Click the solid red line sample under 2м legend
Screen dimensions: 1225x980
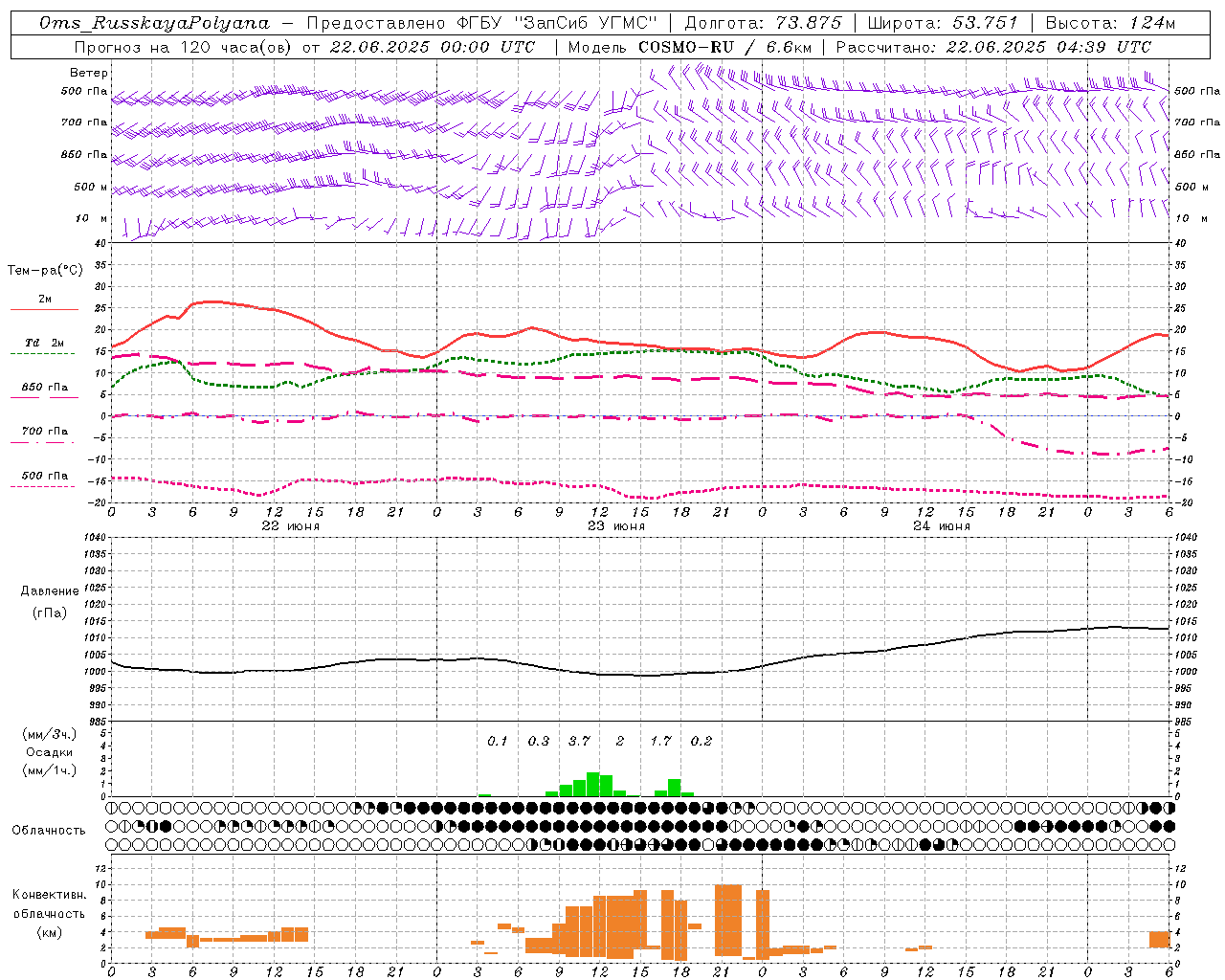(44, 309)
